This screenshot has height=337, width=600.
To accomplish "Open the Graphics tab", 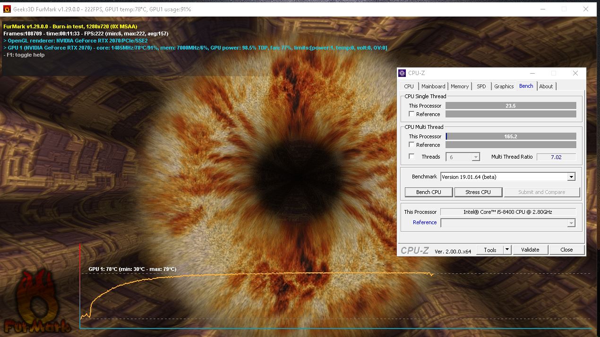I will 504,86.
